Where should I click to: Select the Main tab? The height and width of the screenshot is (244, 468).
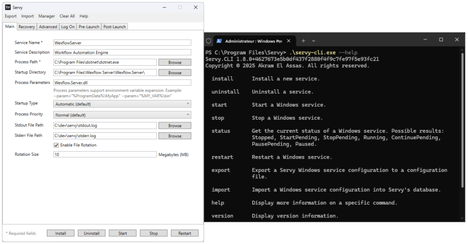10,26
